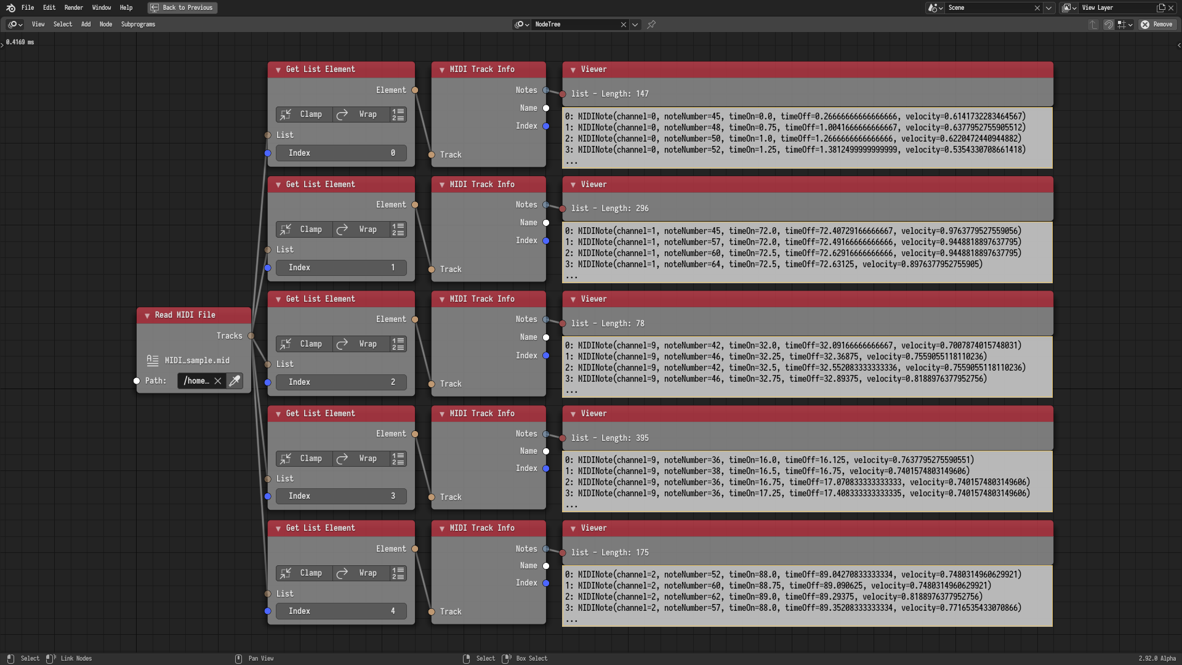The image size is (1182, 665).
Task: Toggle Clamp in the Index 0 node
Action: [304, 115]
